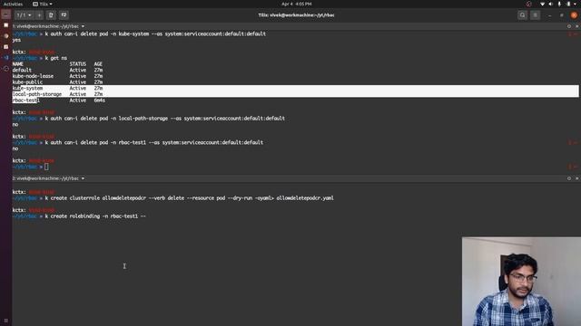Click the 'local-path-storage' namespace row text

(x=37, y=94)
